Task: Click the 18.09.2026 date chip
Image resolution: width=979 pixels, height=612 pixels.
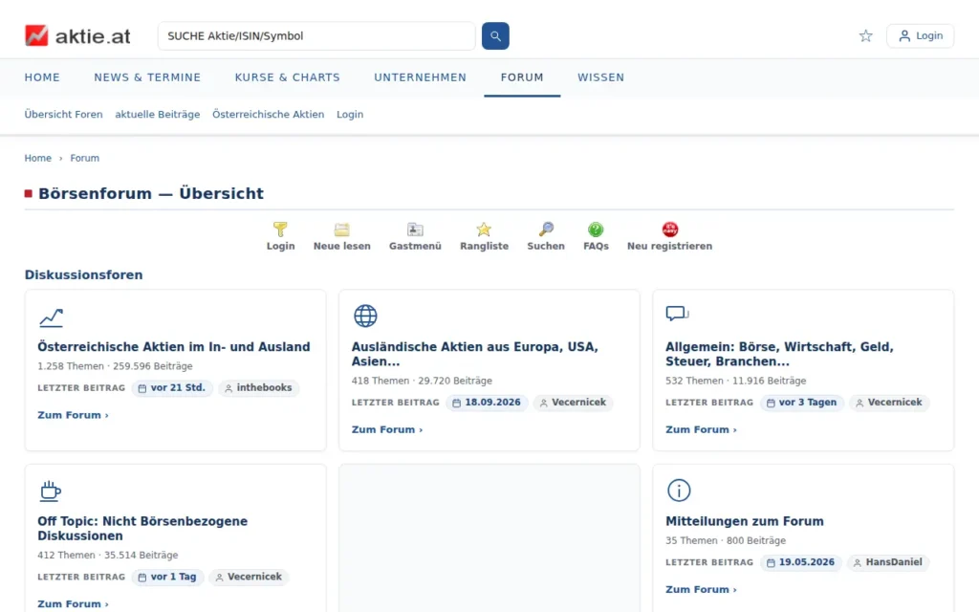Action: tap(487, 403)
